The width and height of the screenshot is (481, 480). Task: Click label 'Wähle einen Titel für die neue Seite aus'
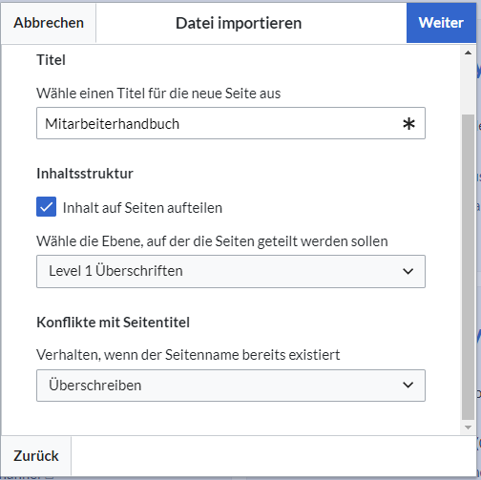tap(158, 94)
